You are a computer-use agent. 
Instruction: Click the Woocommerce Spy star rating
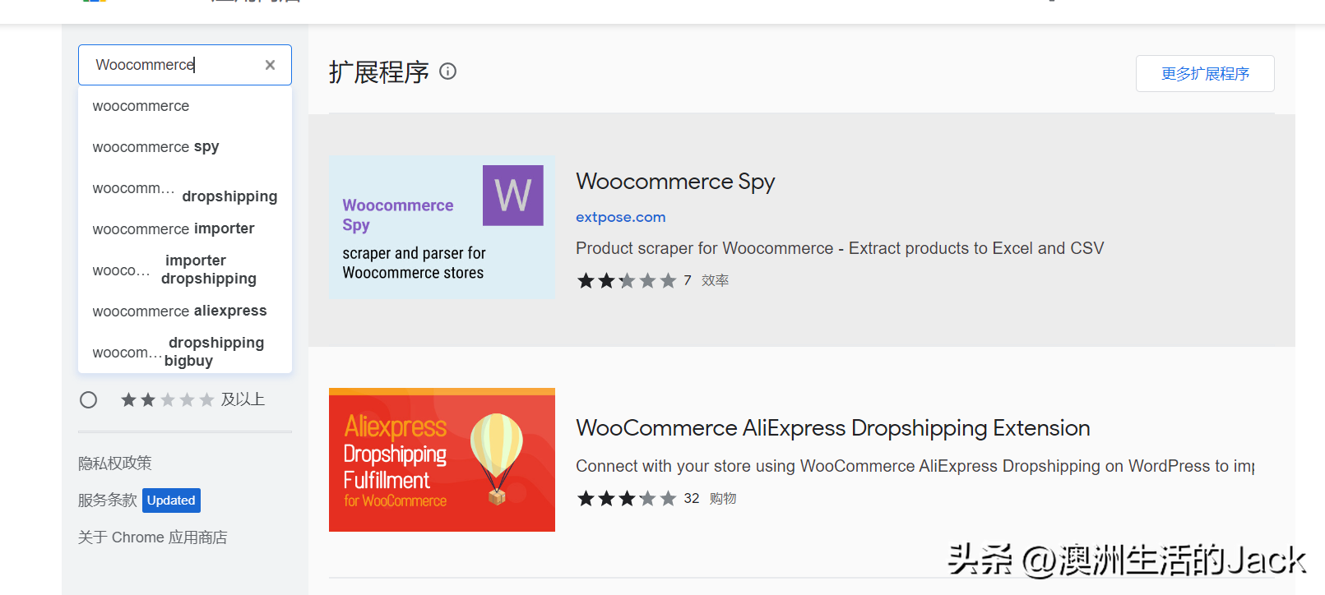(627, 281)
